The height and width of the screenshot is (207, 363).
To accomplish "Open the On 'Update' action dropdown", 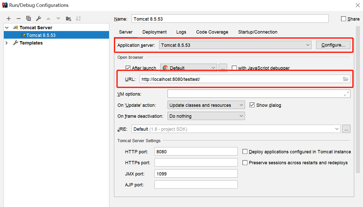I will coord(206,105).
